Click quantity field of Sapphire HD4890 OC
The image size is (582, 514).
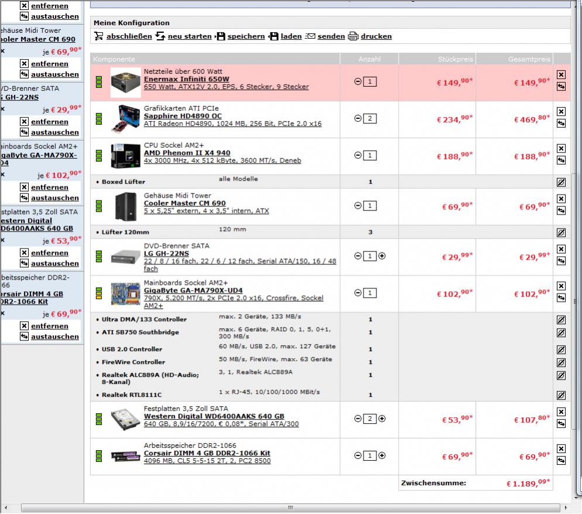(x=369, y=118)
